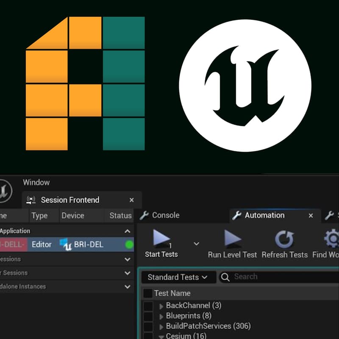Image resolution: width=339 pixels, height=339 pixels.
Task: Click the Find Workers gear icon
Action: click(331, 239)
